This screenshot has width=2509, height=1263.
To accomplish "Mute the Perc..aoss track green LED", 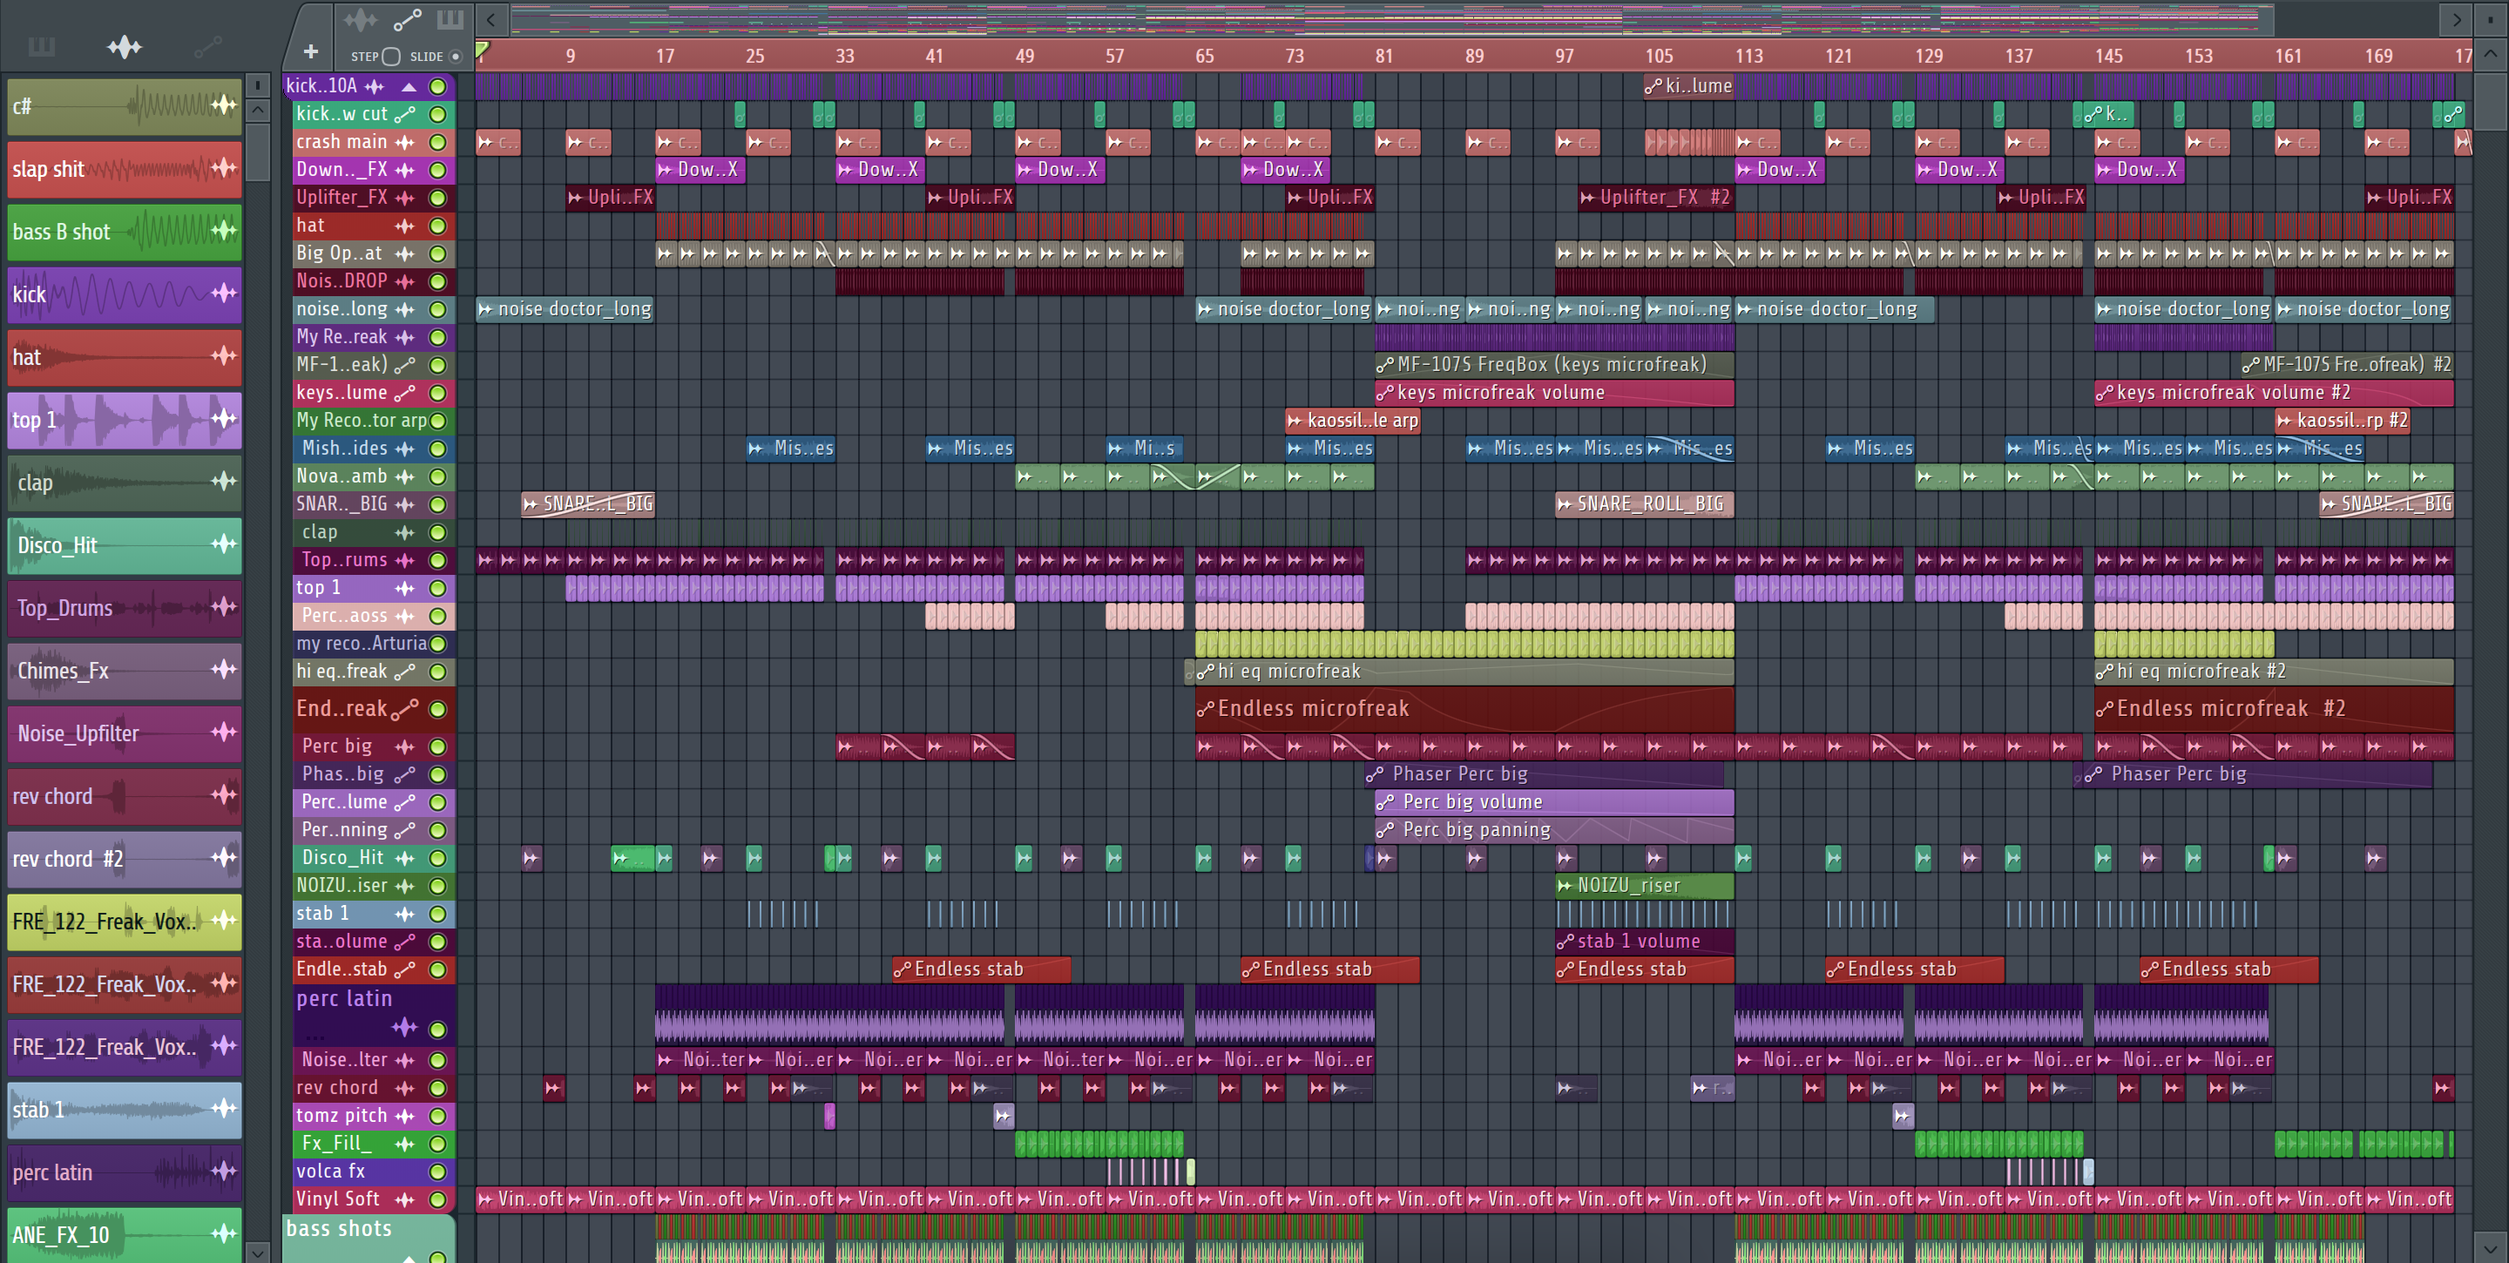I will 438,617.
